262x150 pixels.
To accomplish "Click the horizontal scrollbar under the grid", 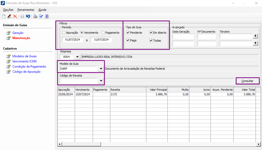I will tap(158, 144).
